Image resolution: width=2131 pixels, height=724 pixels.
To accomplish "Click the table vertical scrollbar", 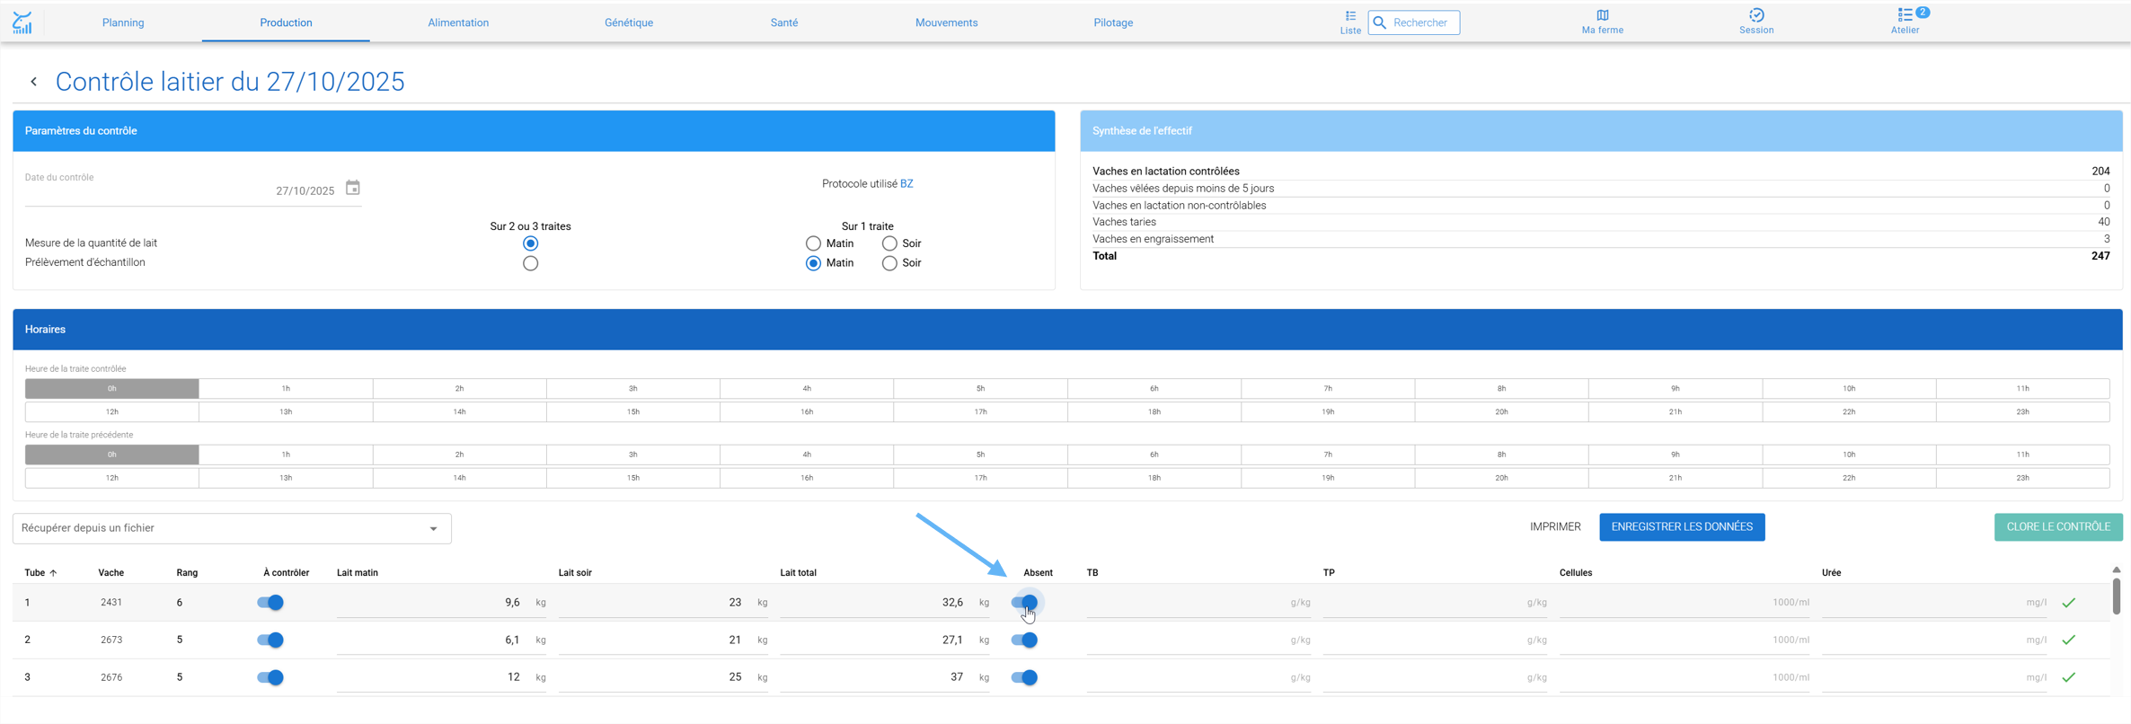I will point(2116,596).
